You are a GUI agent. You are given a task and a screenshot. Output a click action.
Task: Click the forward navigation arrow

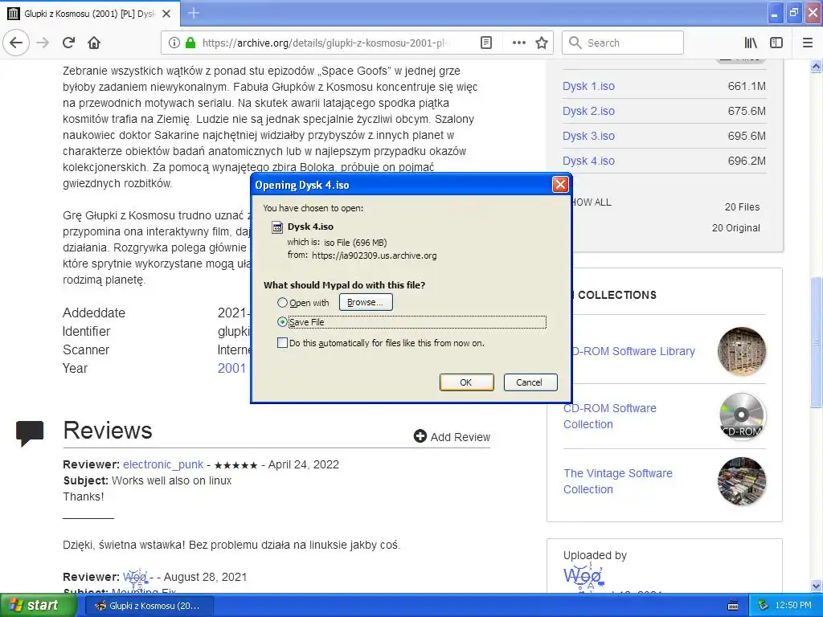point(43,43)
